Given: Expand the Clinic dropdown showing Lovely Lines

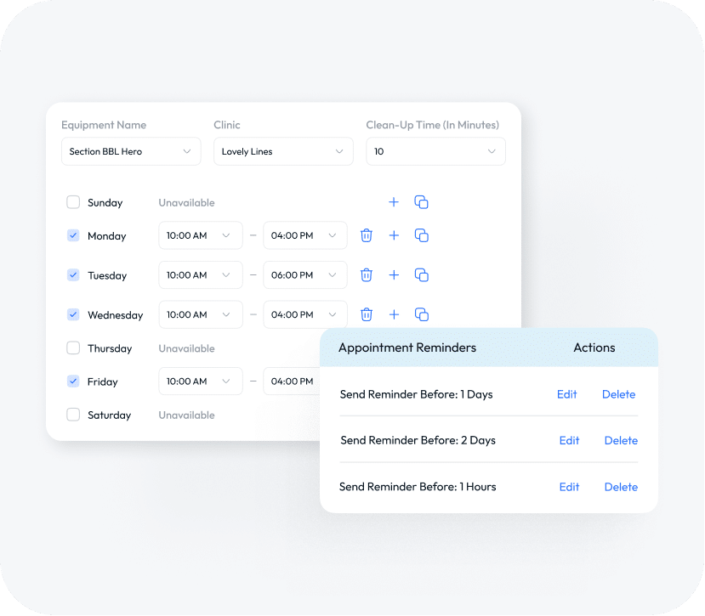Looking at the screenshot, I should (x=283, y=151).
